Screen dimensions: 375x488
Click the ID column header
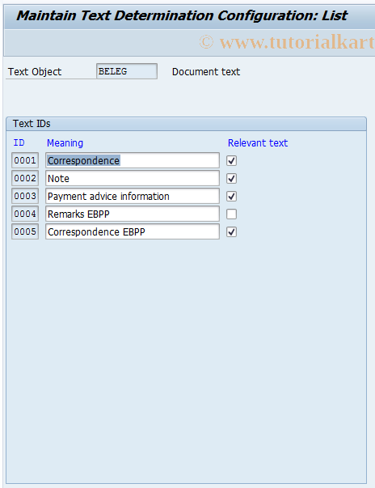coord(19,143)
